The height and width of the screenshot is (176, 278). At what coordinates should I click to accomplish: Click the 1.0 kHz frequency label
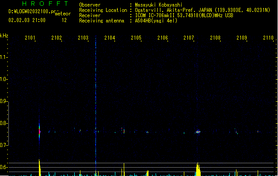(x=3, y=79)
